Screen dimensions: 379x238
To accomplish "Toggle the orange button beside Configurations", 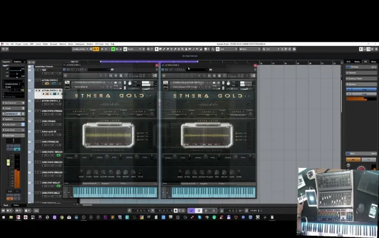I will click(x=96, y=49).
